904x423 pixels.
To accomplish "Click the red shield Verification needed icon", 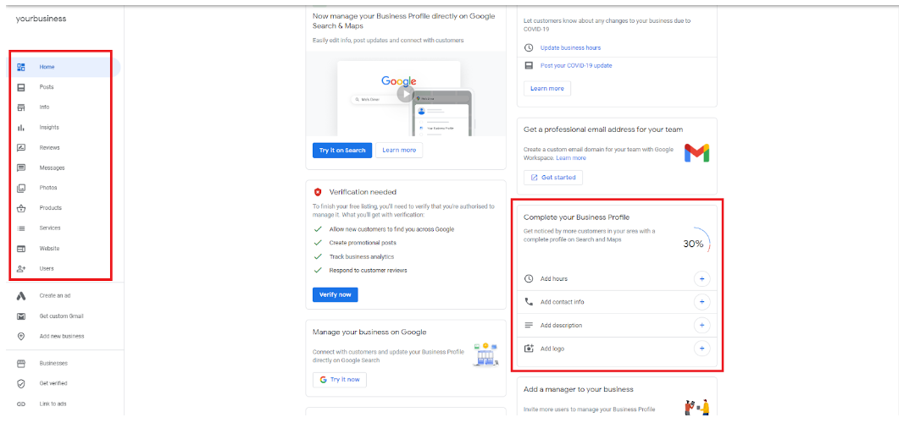I will pos(318,192).
